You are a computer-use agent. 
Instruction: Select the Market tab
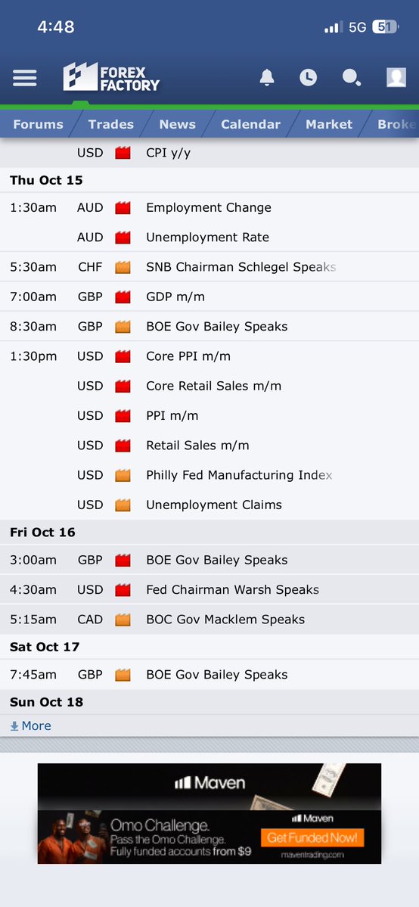click(329, 124)
